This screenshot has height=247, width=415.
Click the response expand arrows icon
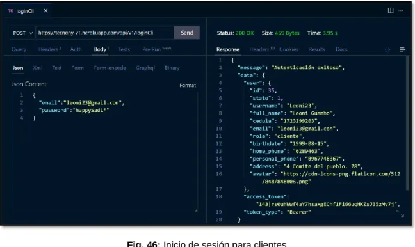click(x=400, y=214)
